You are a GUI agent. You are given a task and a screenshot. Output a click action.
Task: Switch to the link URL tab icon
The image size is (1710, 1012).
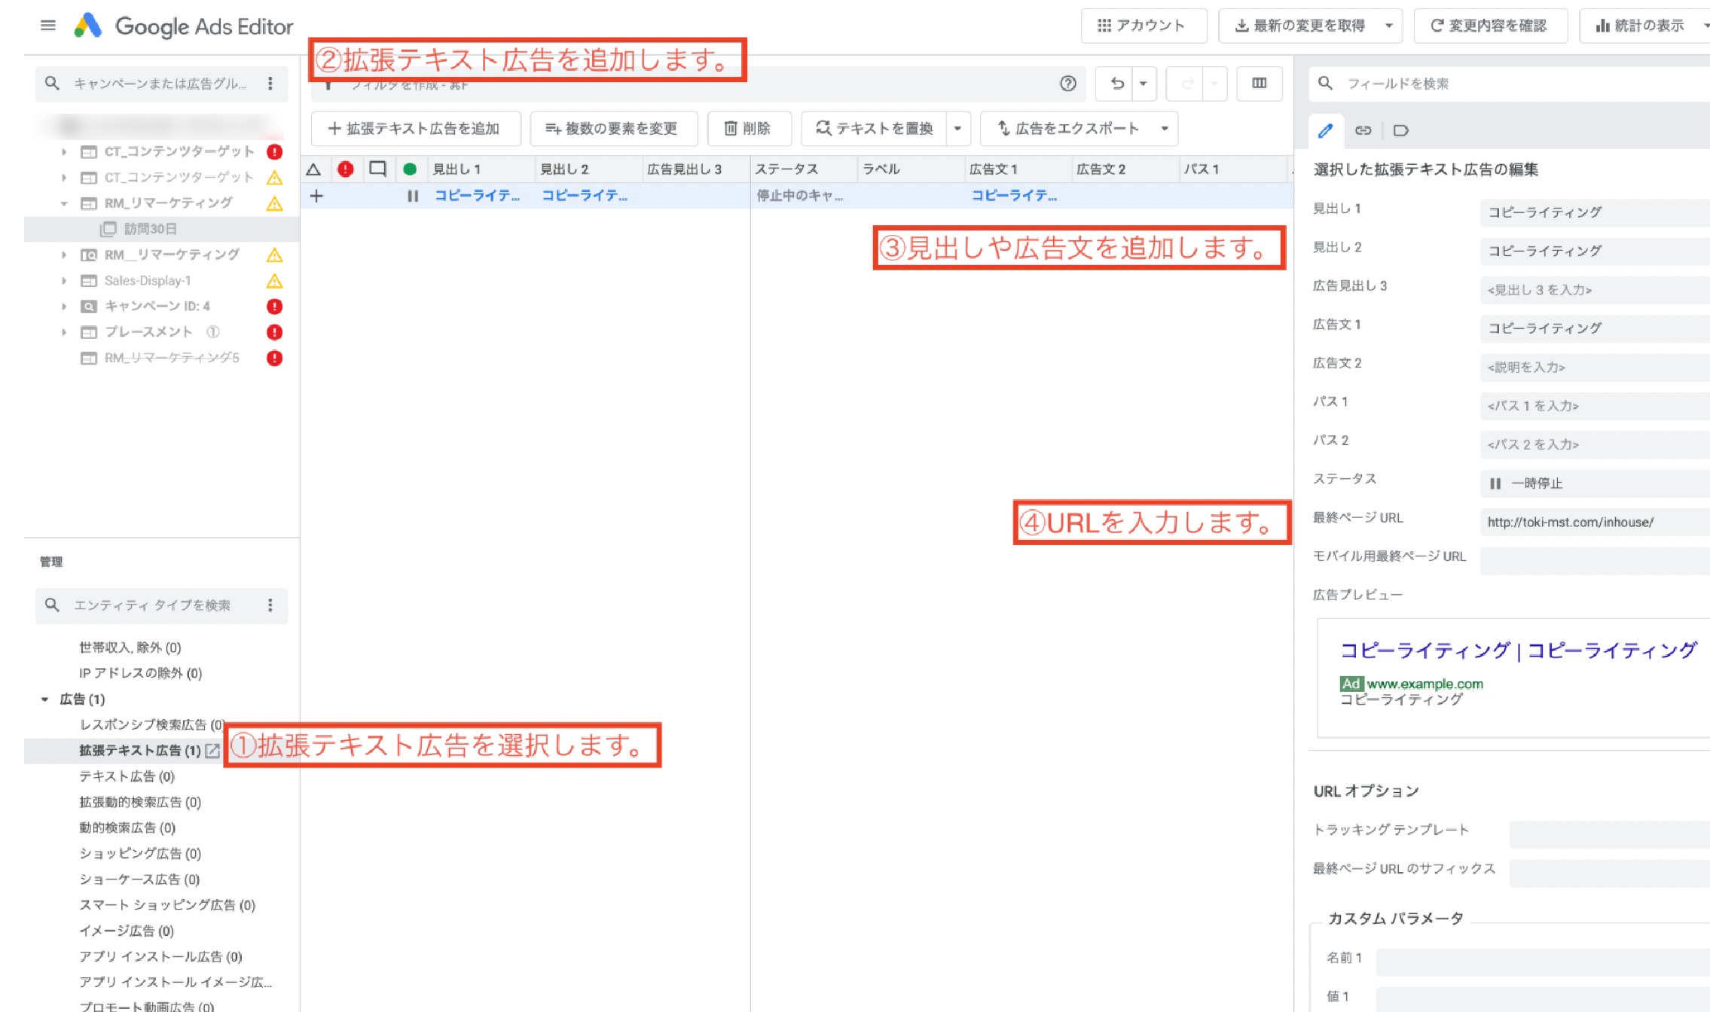pyautogui.click(x=1363, y=130)
